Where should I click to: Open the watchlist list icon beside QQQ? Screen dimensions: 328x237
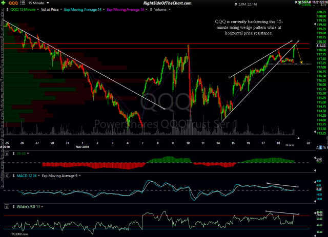coord(23,3)
